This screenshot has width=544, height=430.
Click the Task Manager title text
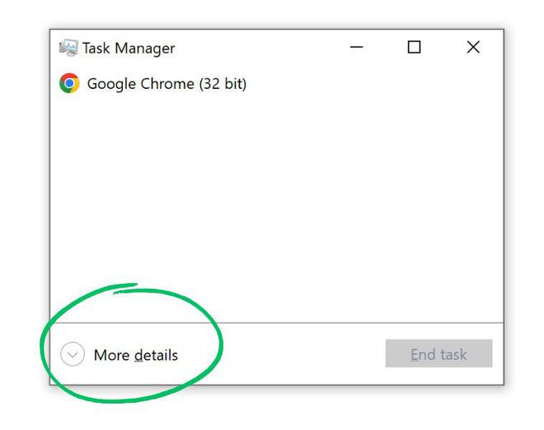click(128, 48)
